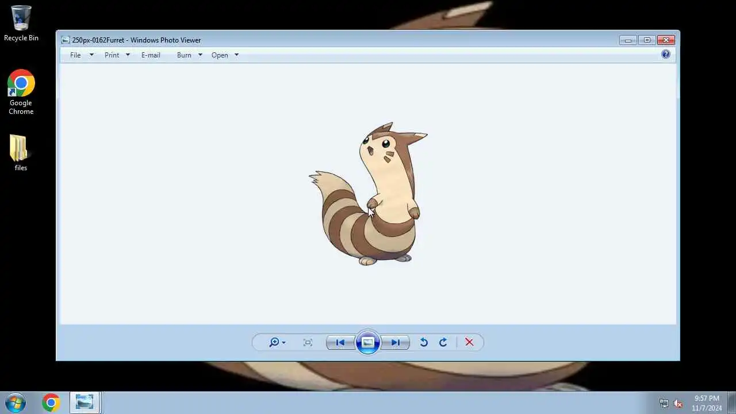Click the Furret picture in viewer

(x=368, y=194)
